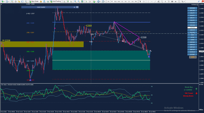Expand the profiles dropdown arrow
The image size is (204, 113).
[x=9, y=2]
